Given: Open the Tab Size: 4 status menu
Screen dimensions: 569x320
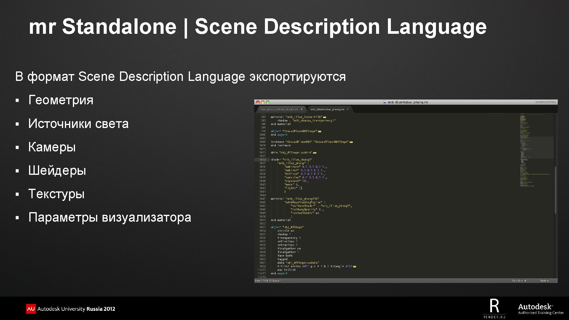Looking at the screenshot, I should click(519, 281).
